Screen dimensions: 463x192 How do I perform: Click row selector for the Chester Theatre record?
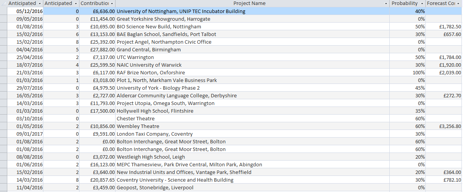tap(3, 118)
